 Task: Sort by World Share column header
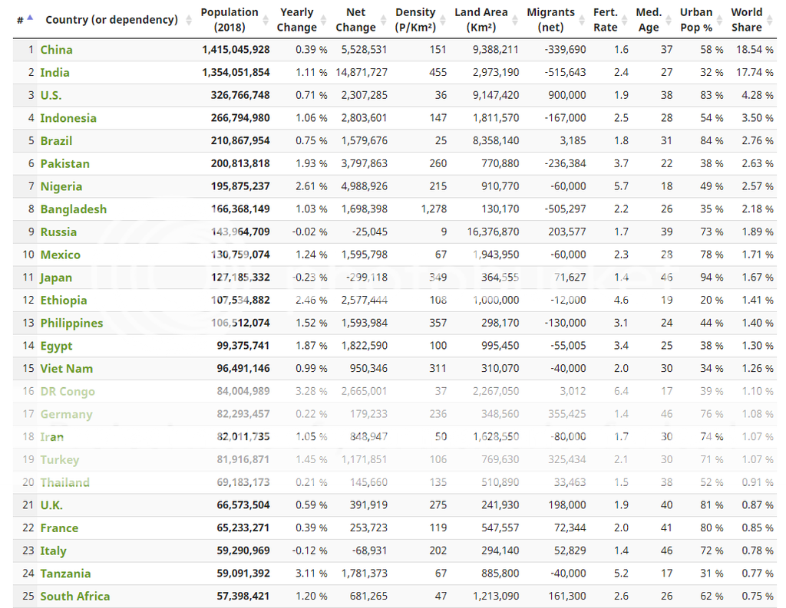[x=746, y=20]
